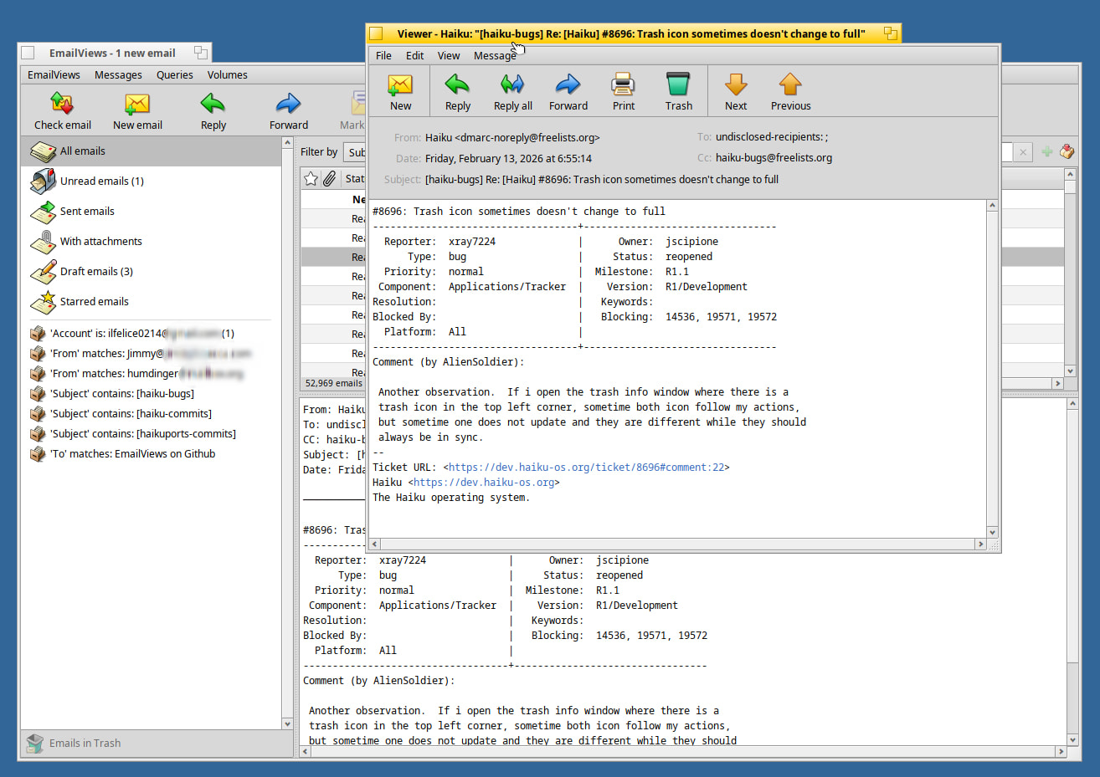The width and height of the screenshot is (1100, 777).
Task: Move the open message to Trash
Action: tap(678, 92)
